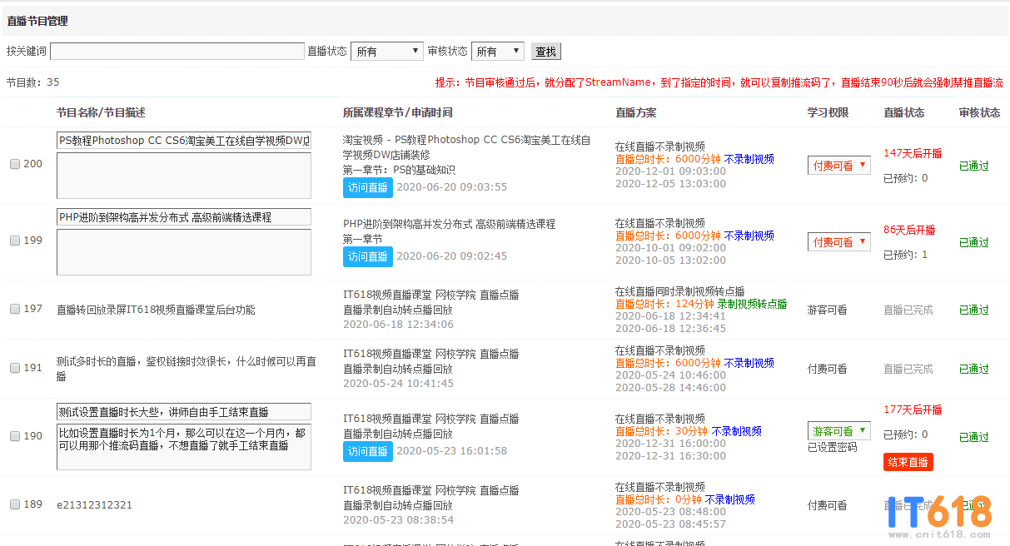Check the checkbox for program 189

[15, 505]
